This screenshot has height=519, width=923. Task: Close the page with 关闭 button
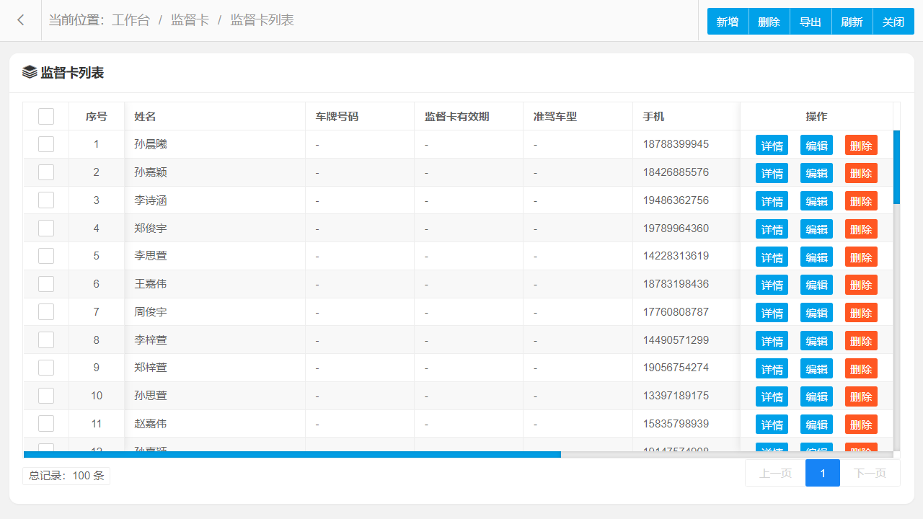[893, 22]
